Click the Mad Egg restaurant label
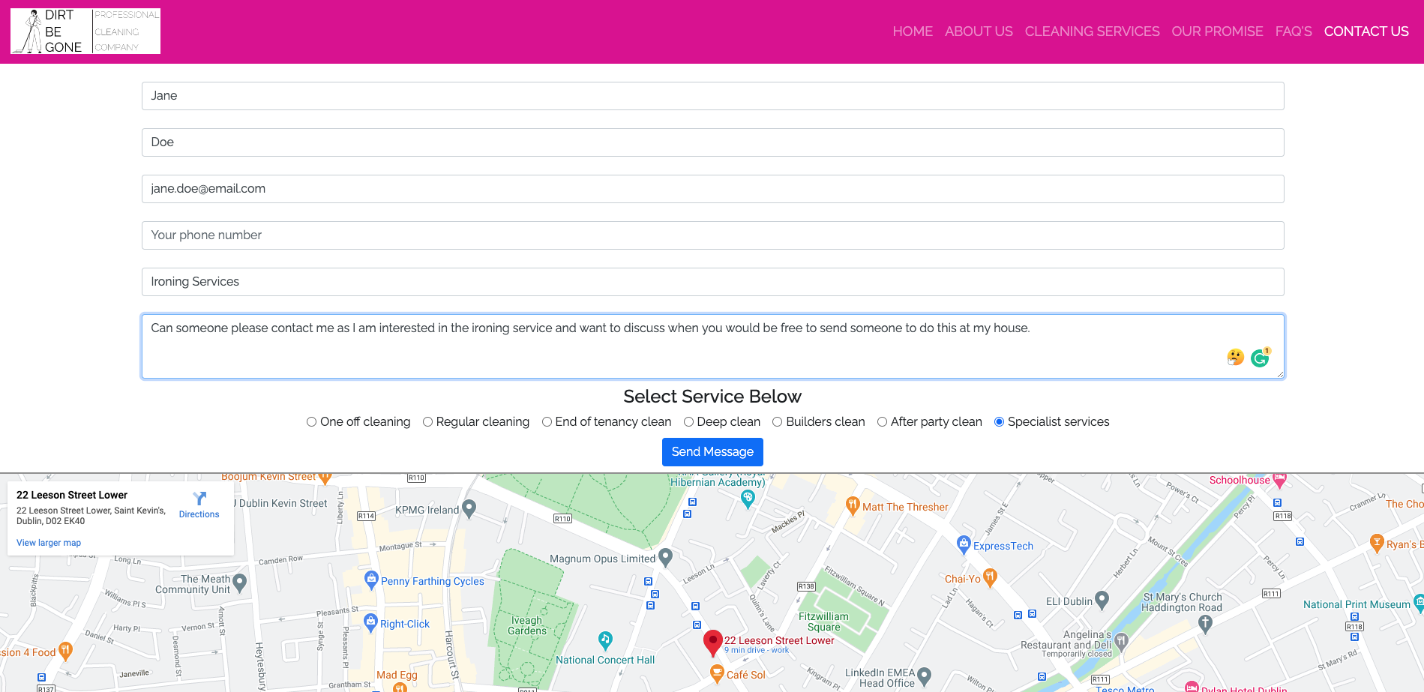 397,675
